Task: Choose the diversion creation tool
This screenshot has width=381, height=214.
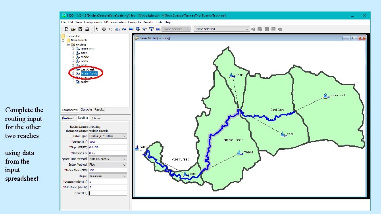Action: click(x=144, y=29)
